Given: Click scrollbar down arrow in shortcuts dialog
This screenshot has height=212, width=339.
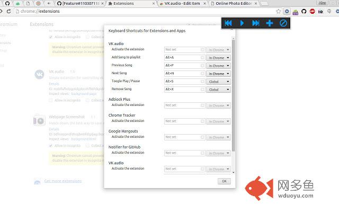Looking at the screenshot, I should [233, 172].
